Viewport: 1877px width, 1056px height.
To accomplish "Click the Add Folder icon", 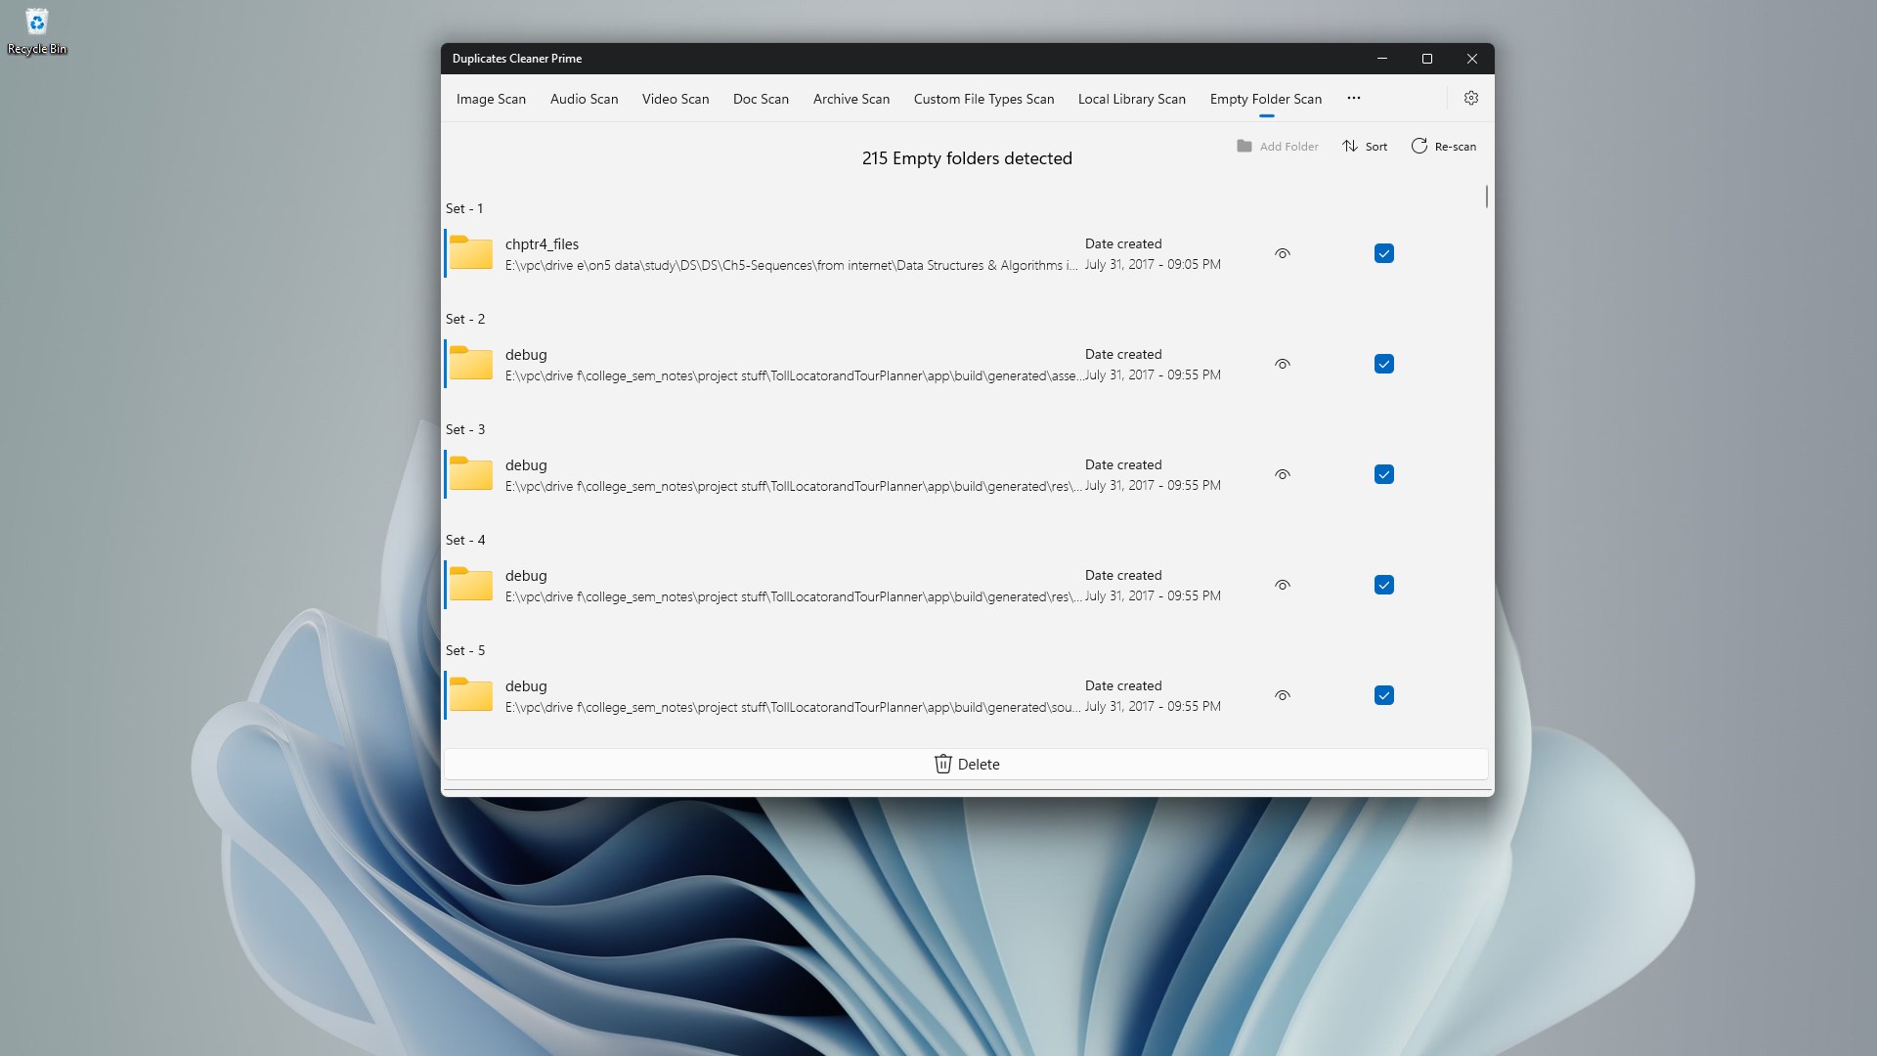I will (1244, 146).
